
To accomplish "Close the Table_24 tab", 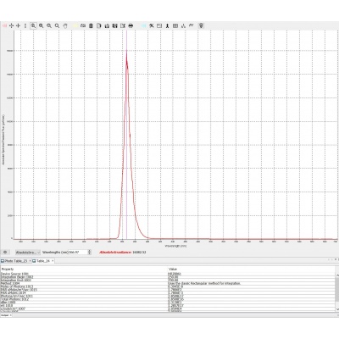I will pos(53,261).
